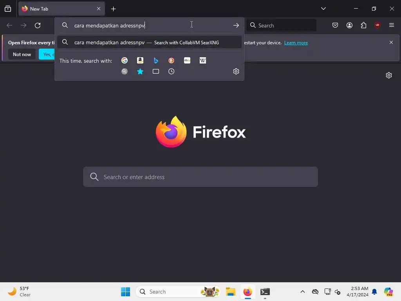Search history via clock icon

(x=172, y=71)
